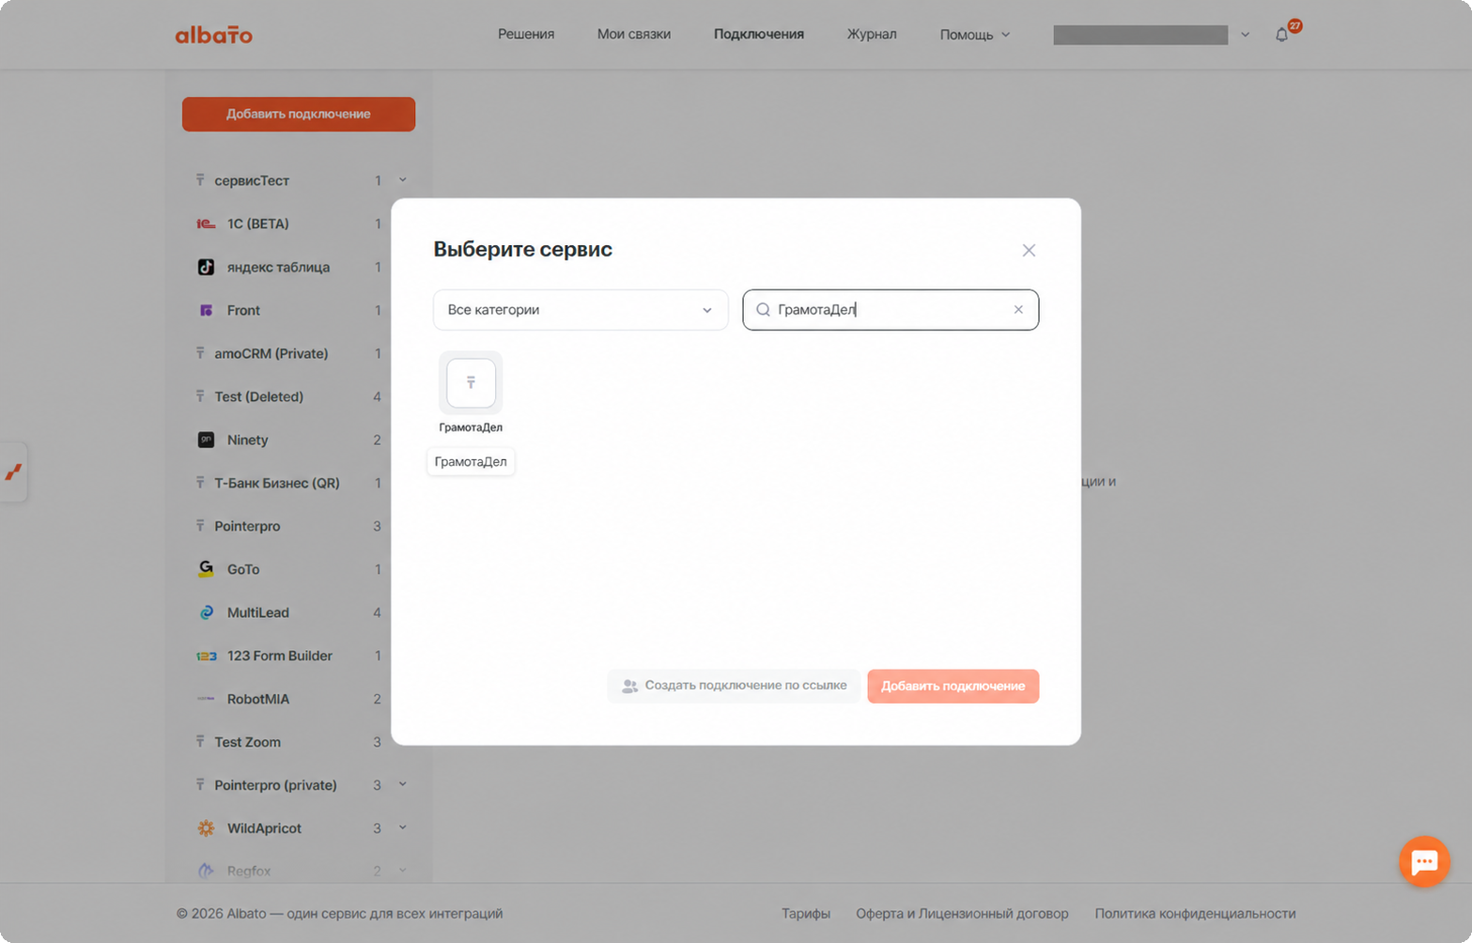
Task: Select the Pointerpro row with count 3
Action: pyautogui.click(x=289, y=526)
